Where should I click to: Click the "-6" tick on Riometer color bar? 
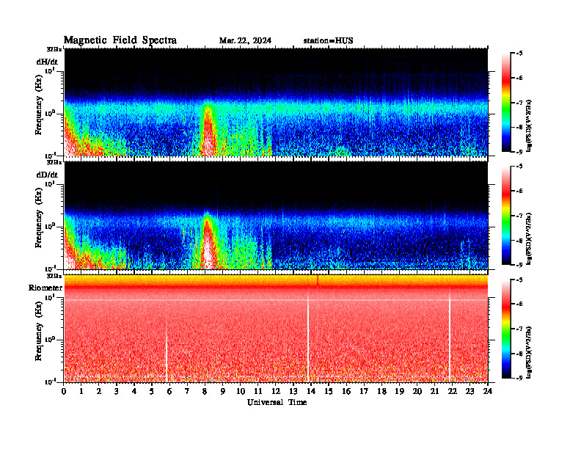(519, 304)
